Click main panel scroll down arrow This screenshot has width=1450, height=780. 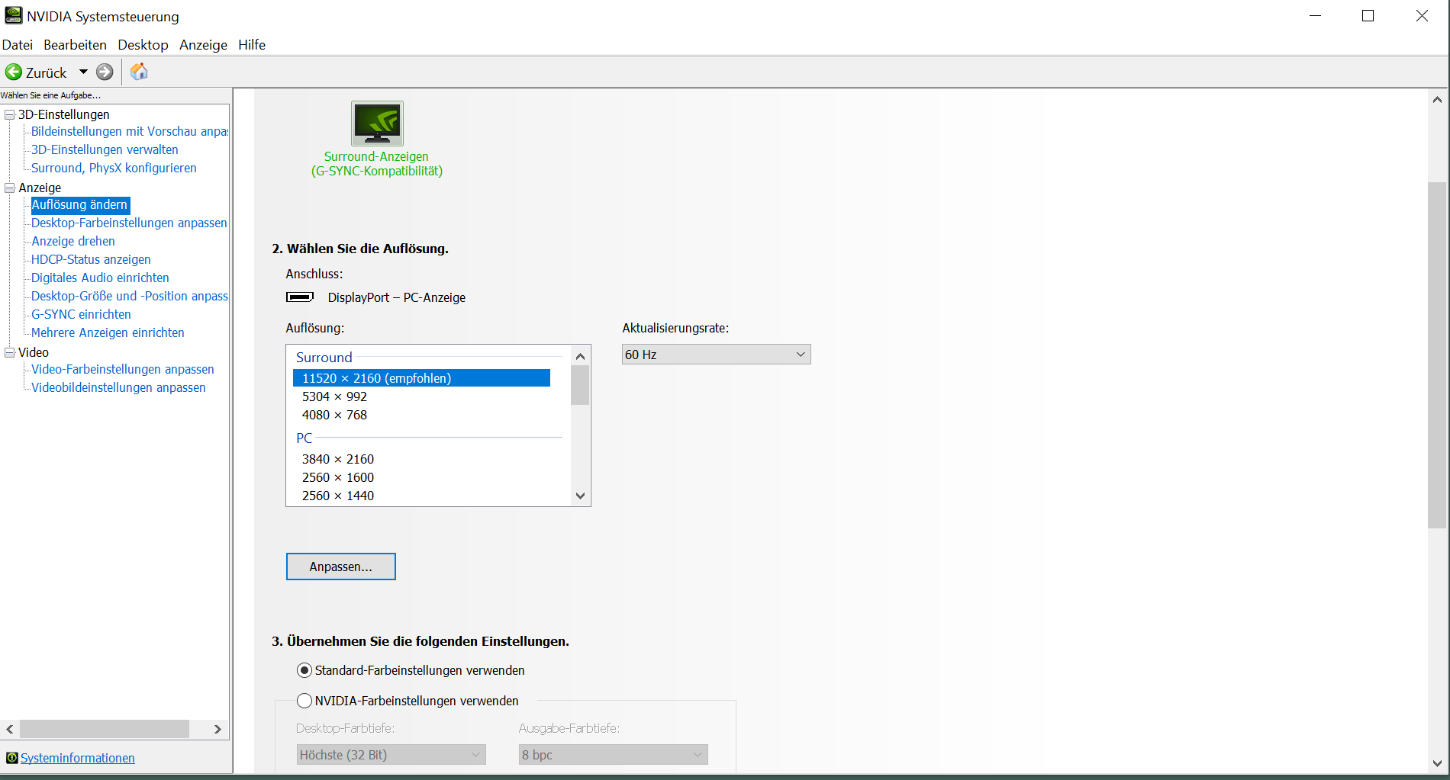(x=1437, y=763)
